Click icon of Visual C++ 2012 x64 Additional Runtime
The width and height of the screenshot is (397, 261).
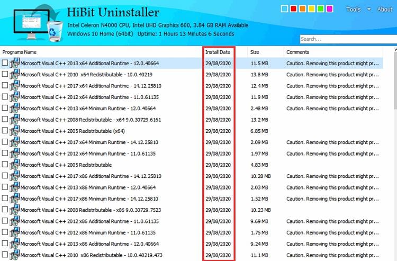pyautogui.click(x=15, y=97)
